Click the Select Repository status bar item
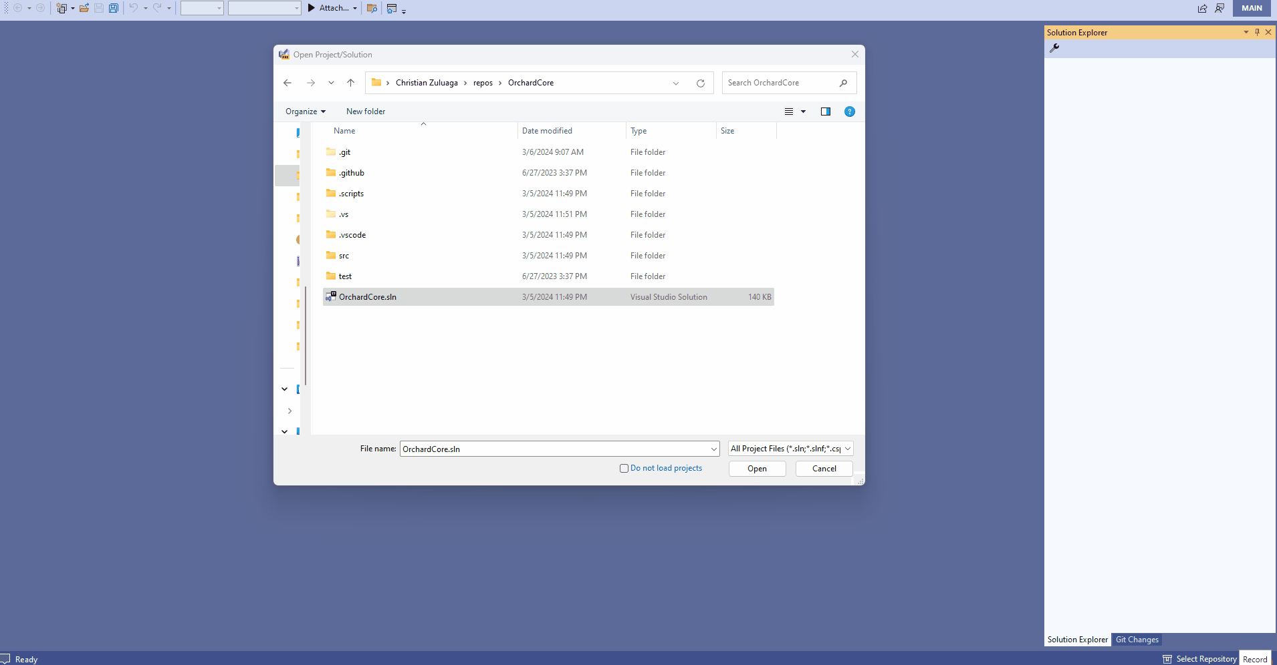This screenshot has width=1277, height=665. tap(1200, 659)
